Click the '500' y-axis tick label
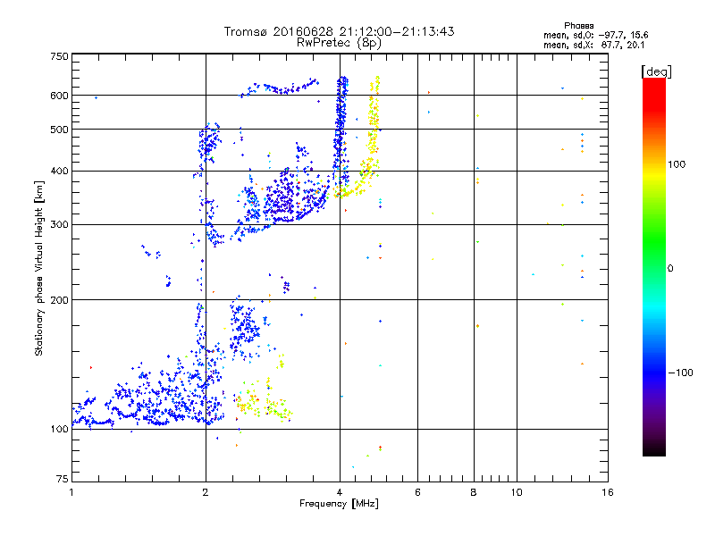 pos(59,130)
